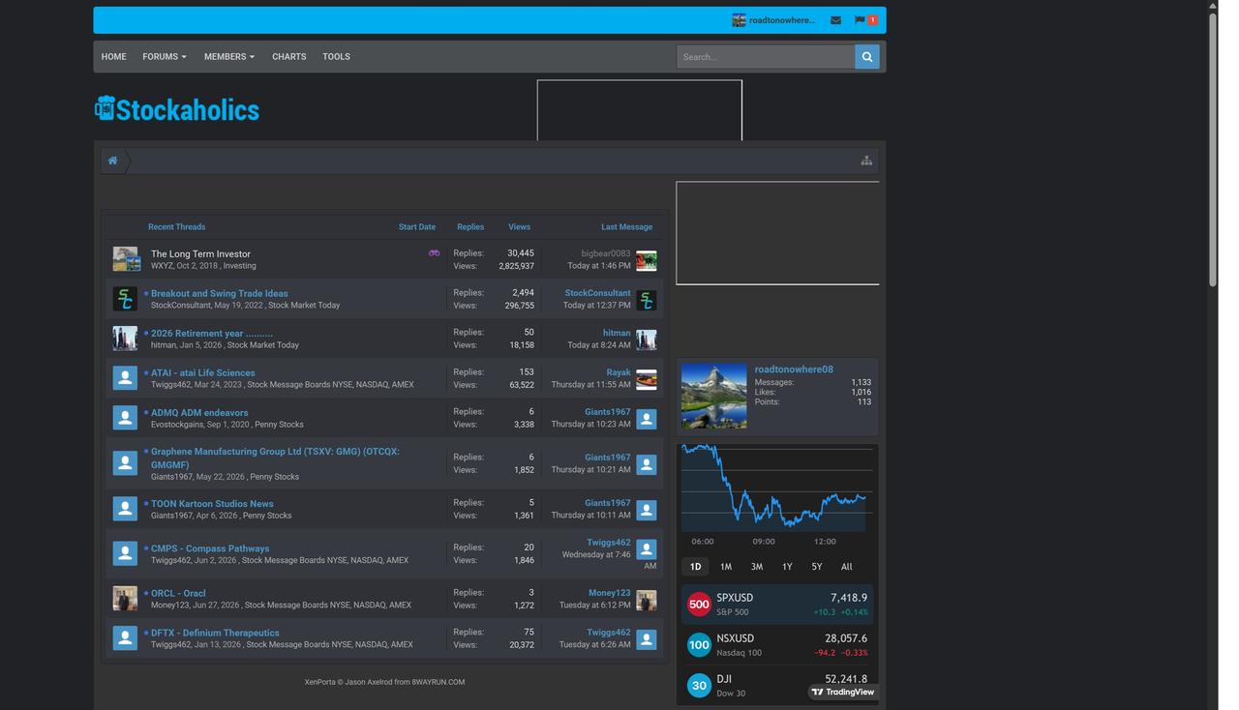Click default avatar beside CMPS thread

[126, 553]
